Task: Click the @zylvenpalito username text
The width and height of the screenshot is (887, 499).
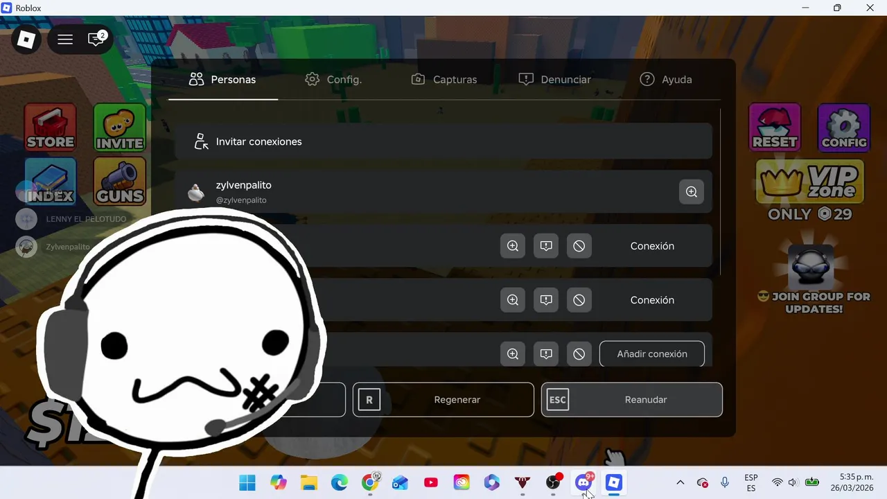Action: (x=241, y=200)
